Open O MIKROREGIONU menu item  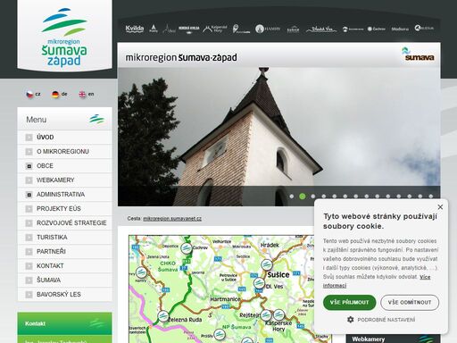[64, 152]
